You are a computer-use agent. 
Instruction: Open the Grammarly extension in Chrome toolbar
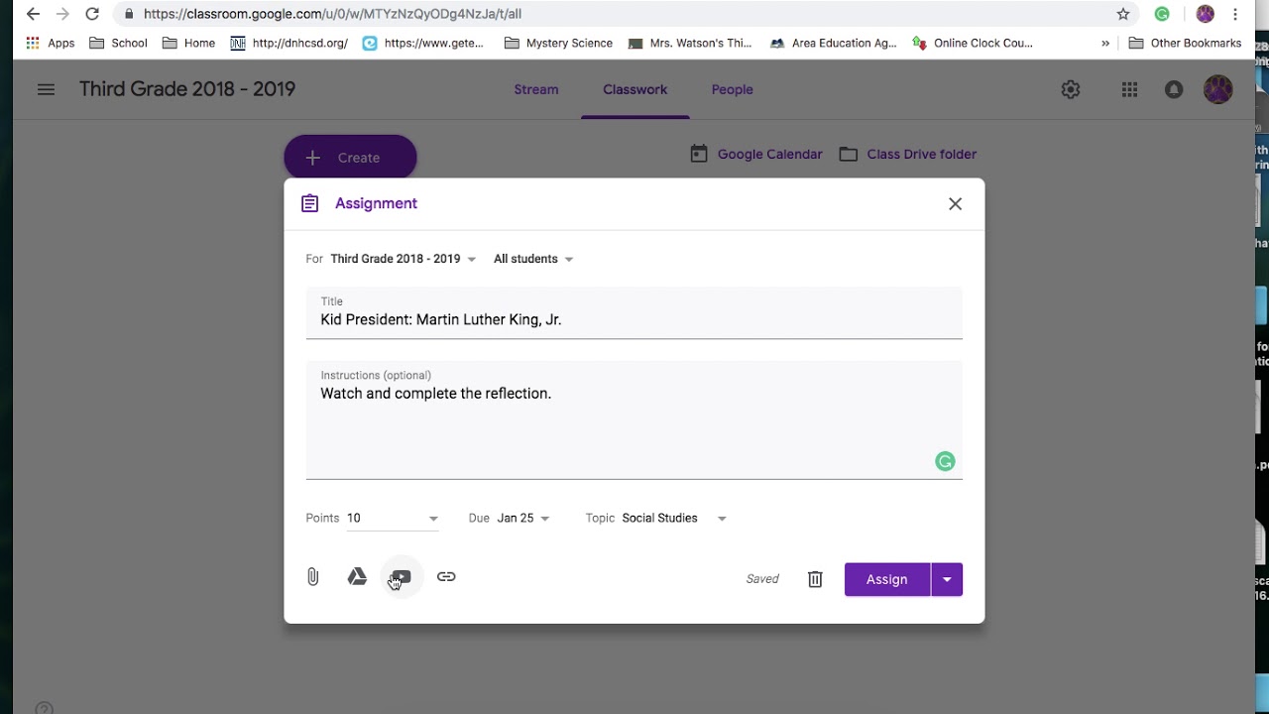(1162, 14)
